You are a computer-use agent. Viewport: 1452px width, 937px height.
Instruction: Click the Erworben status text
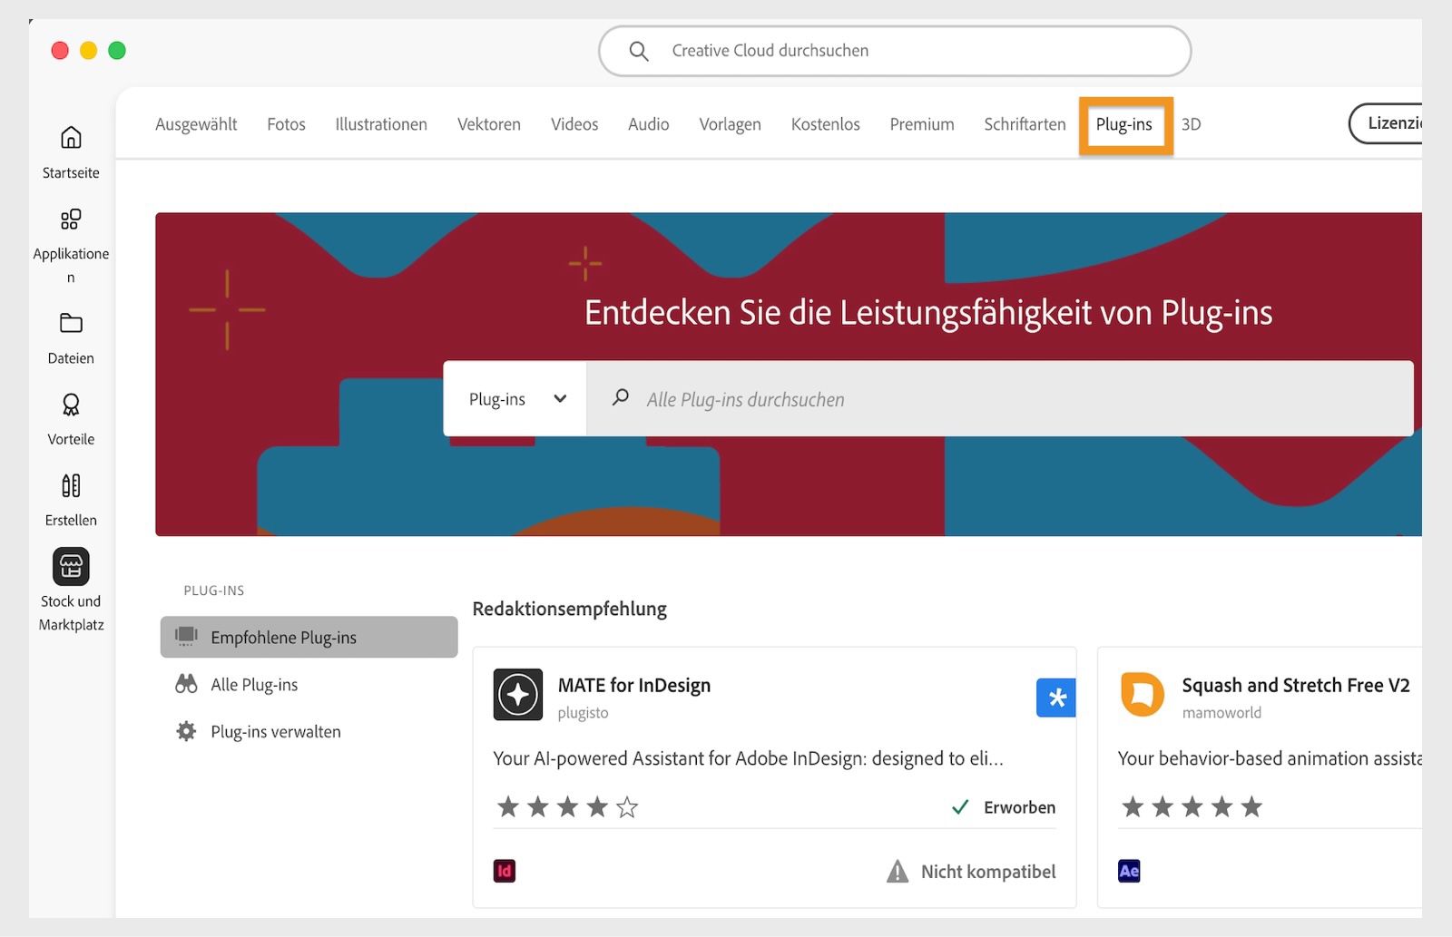1020,807
